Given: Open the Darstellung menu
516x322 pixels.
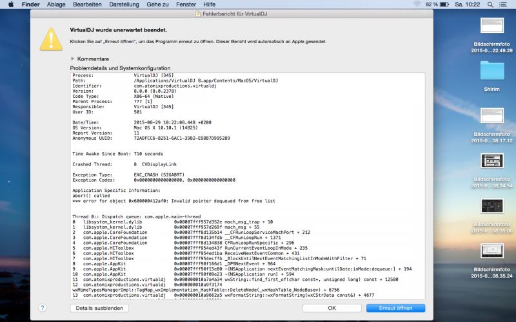Looking at the screenshot, I should point(124,5).
